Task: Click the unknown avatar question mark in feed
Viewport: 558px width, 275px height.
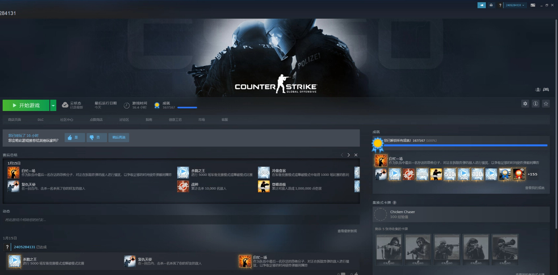Action: 7,247
